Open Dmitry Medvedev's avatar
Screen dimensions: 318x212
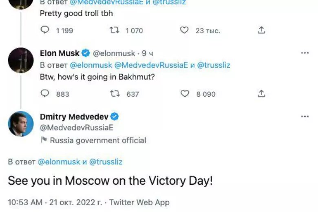pos(21,124)
